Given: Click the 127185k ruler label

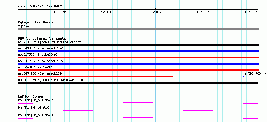Looking at the screenshot, I should (60, 12).
